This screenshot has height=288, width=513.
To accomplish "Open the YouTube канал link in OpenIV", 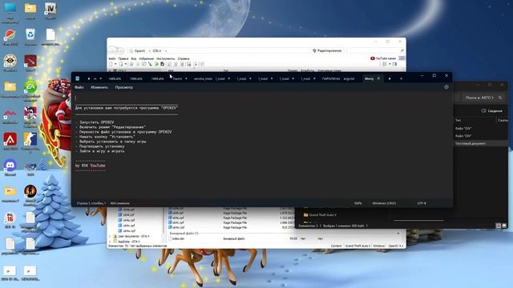I will tap(383, 58).
